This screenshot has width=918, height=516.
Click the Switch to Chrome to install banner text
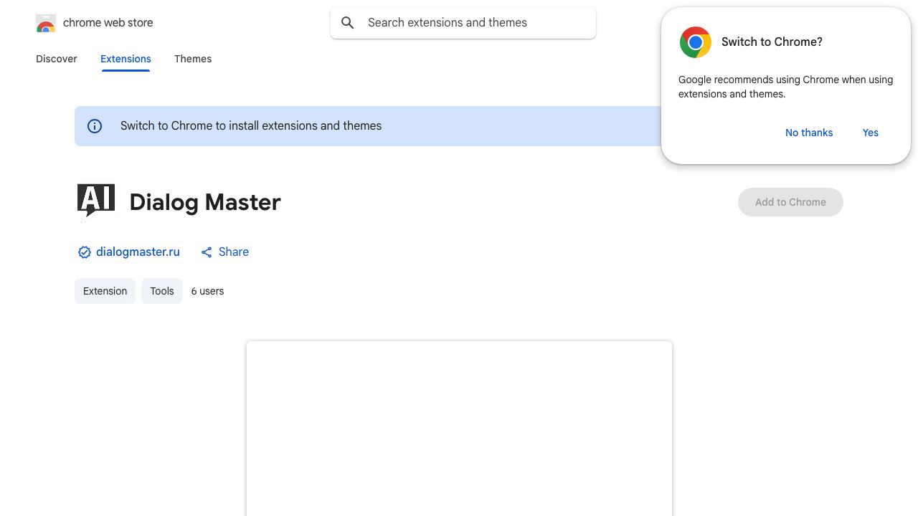click(x=251, y=126)
